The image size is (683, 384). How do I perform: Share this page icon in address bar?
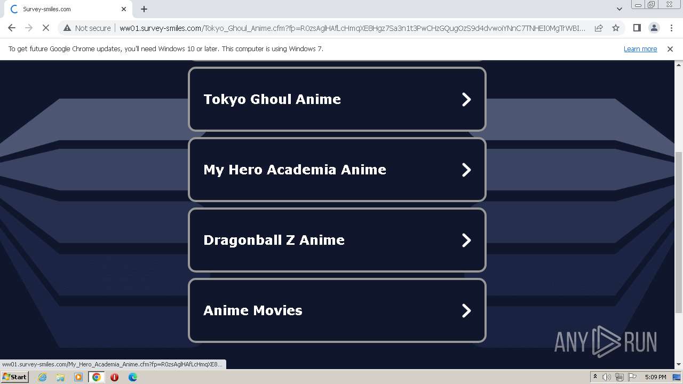pyautogui.click(x=599, y=28)
